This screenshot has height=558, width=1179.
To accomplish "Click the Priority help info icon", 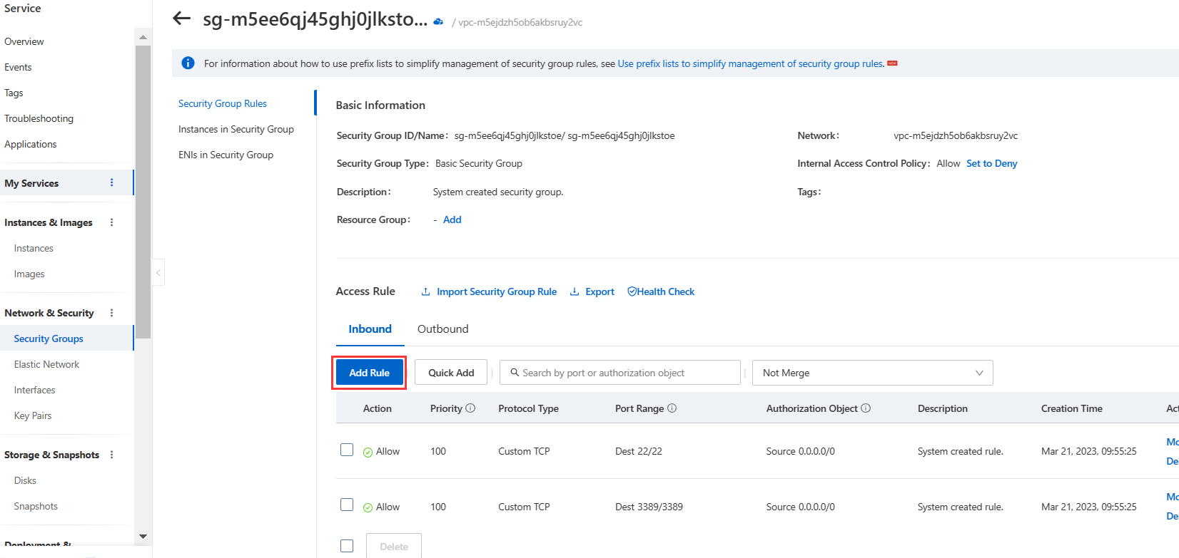I will click(470, 408).
